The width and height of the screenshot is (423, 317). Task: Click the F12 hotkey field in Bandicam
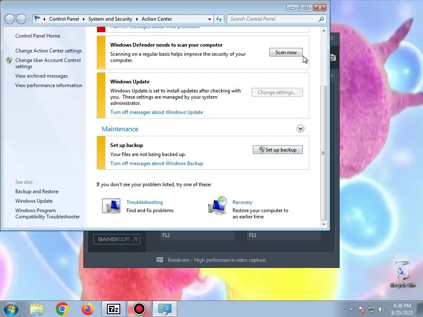[197, 235]
